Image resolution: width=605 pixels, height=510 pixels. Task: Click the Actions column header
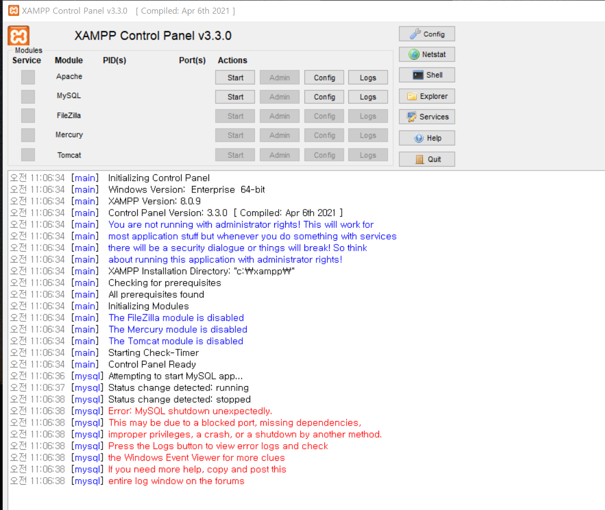click(x=232, y=60)
